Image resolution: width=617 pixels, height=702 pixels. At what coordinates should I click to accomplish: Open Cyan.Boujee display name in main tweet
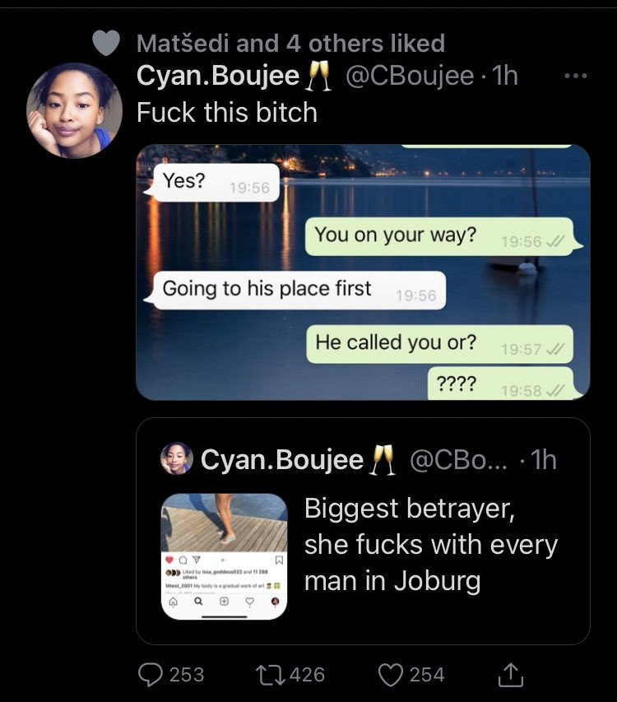point(218,75)
